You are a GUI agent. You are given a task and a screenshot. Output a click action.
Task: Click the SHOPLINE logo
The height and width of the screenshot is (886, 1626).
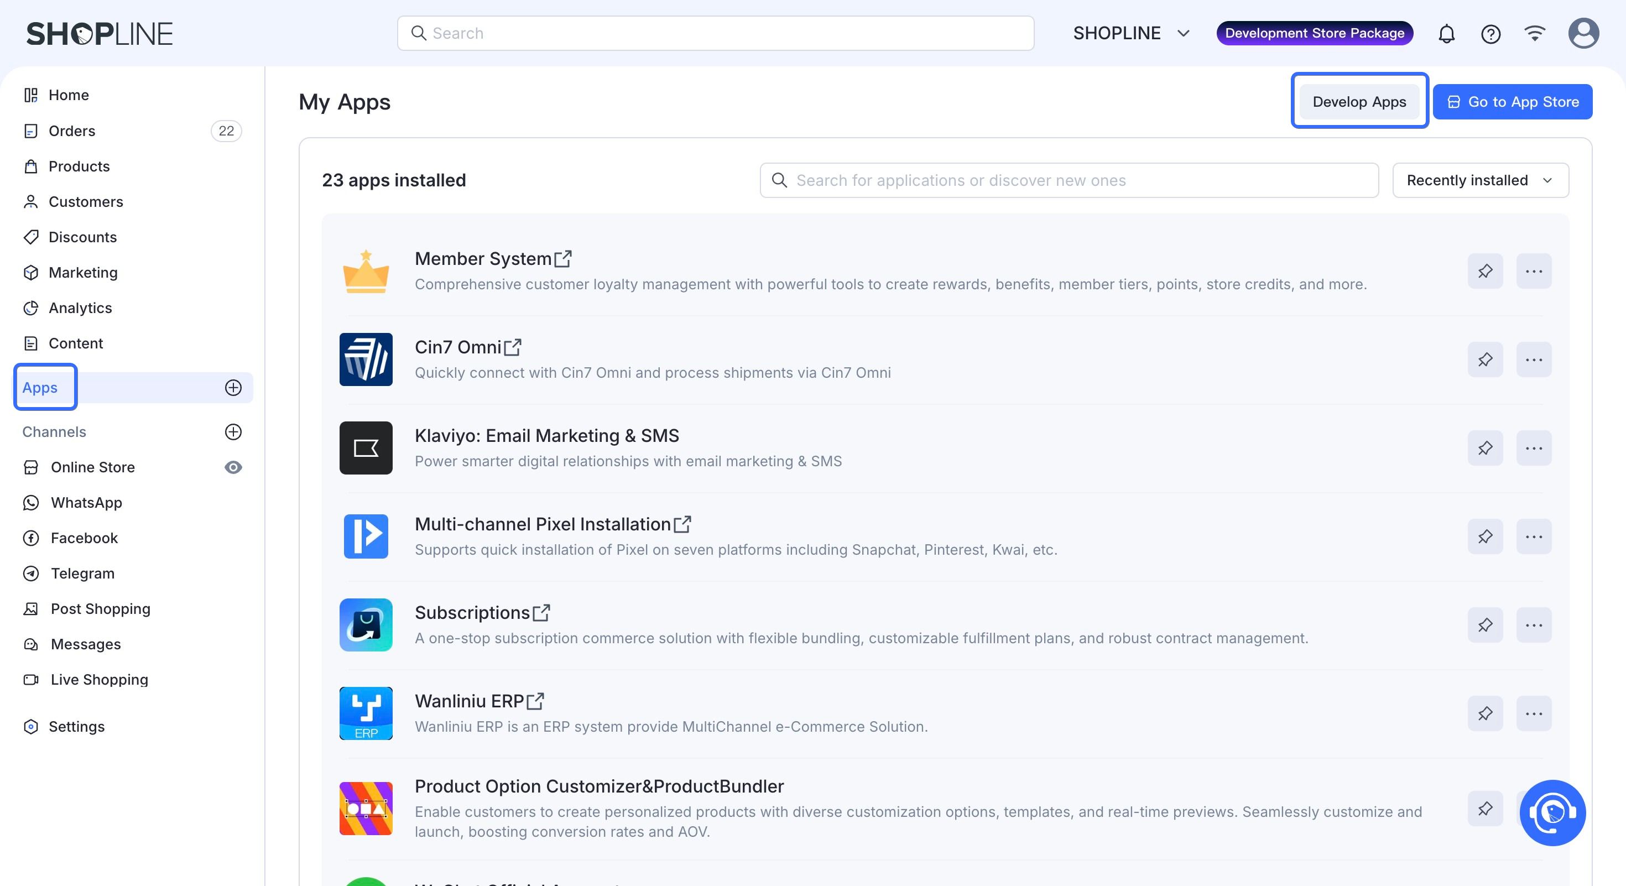tap(100, 33)
